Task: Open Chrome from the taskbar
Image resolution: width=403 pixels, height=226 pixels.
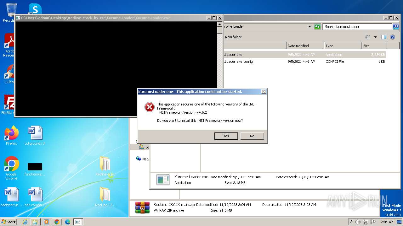Action: click(57, 222)
